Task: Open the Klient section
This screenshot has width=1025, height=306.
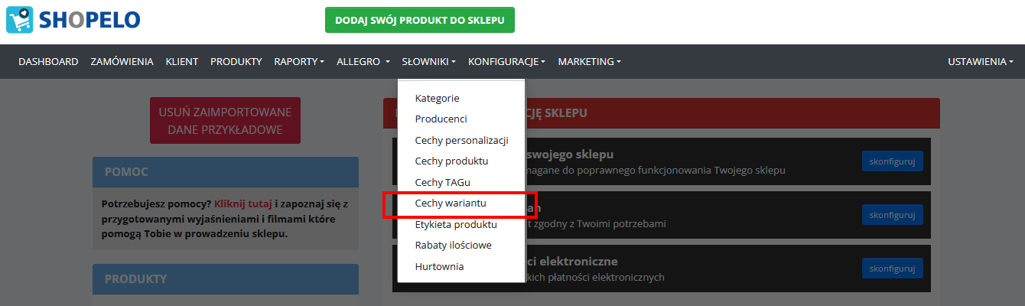Action: click(x=182, y=61)
